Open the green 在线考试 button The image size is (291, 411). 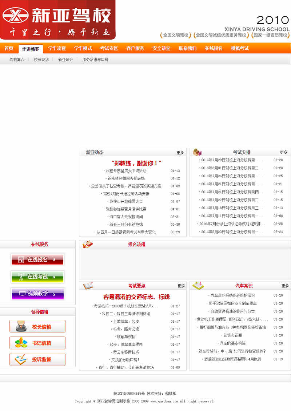[37, 277]
